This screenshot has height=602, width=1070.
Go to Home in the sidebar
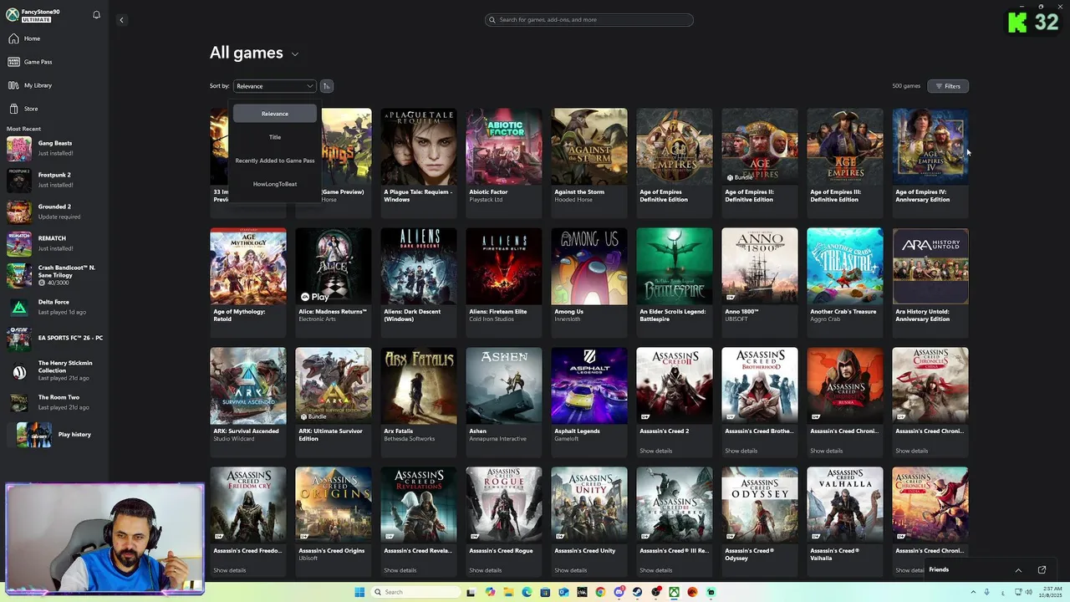pyautogui.click(x=54, y=38)
